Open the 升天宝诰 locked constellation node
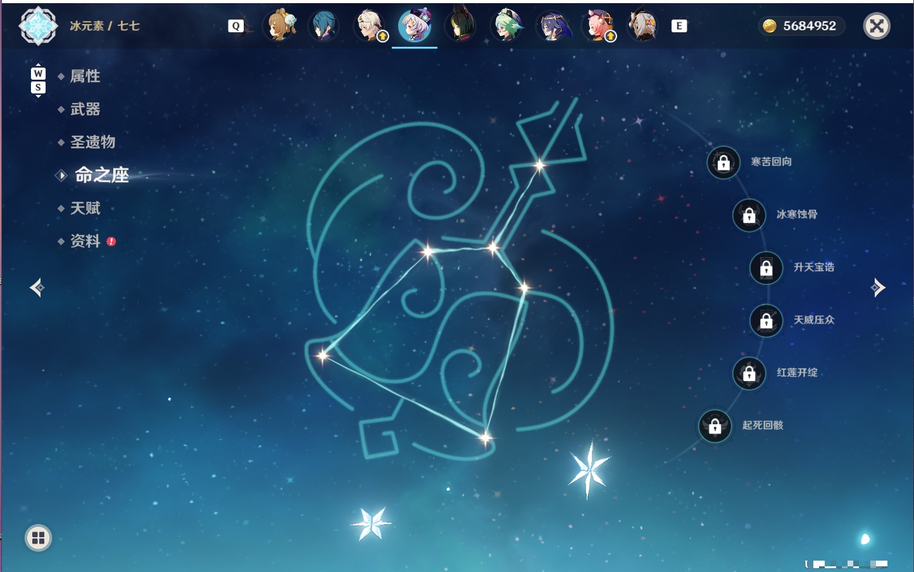This screenshot has height=572, width=914. pyautogui.click(x=767, y=268)
